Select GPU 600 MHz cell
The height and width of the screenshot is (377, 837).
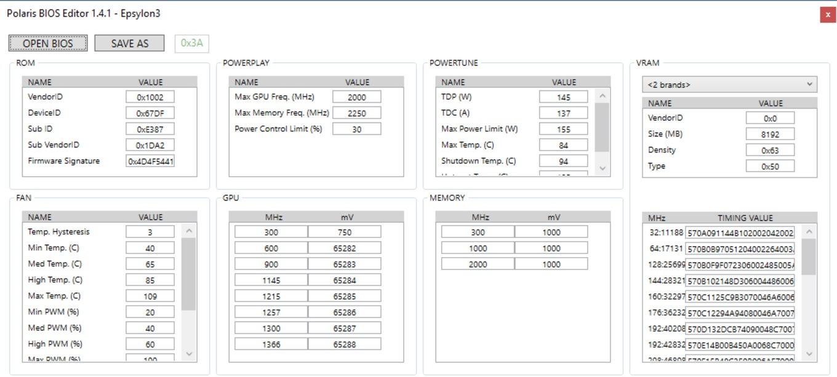(x=271, y=248)
